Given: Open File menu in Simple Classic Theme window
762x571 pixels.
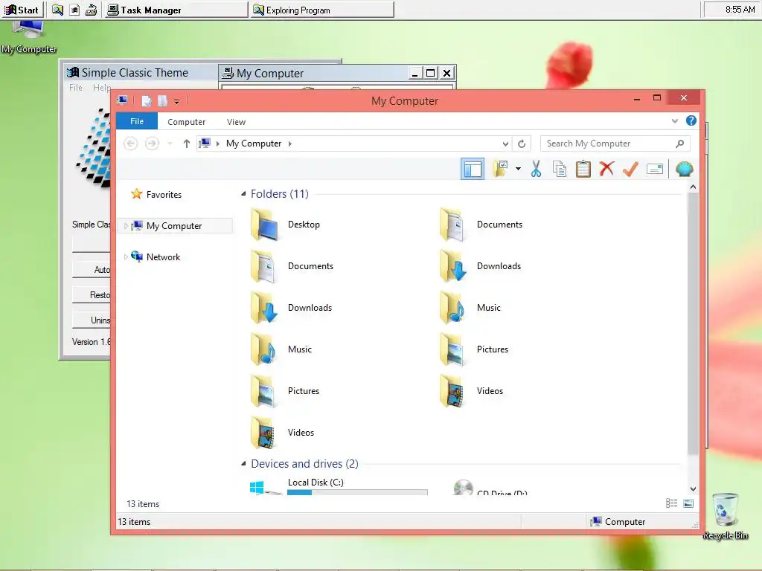Looking at the screenshot, I should tap(76, 88).
